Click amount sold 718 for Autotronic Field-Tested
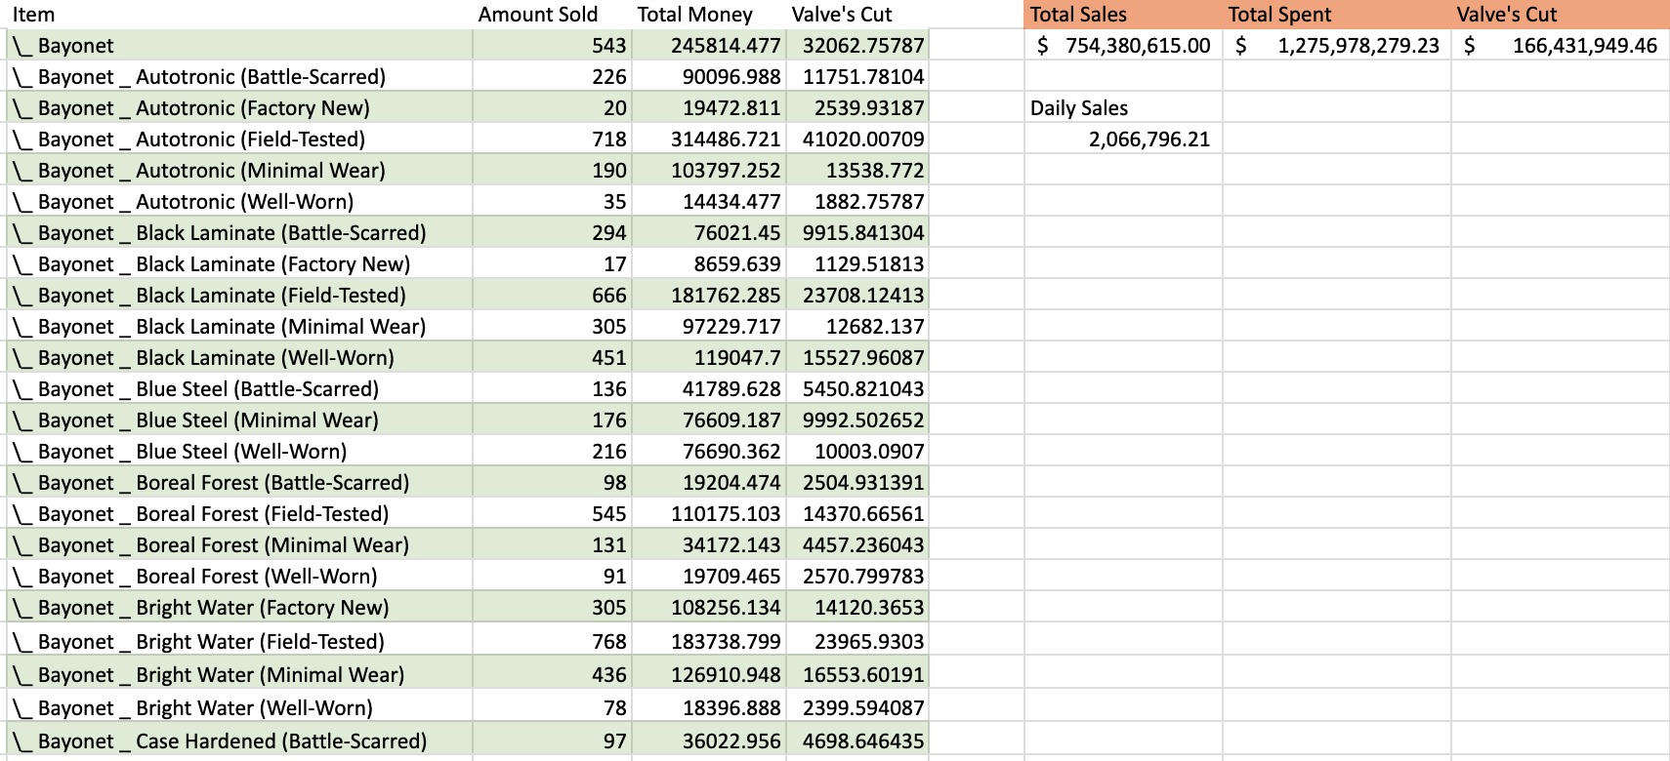The image size is (1670, 761). pyautogui.click(x=608, y=140)
